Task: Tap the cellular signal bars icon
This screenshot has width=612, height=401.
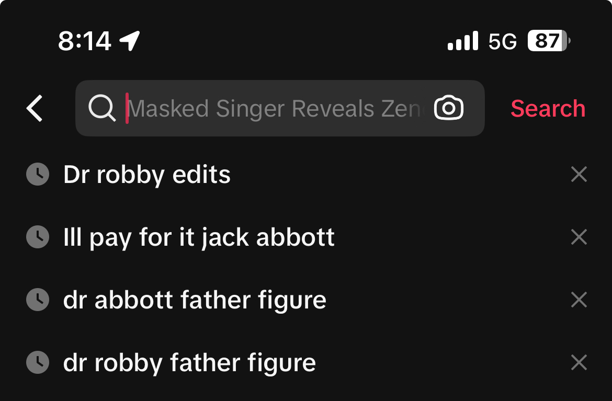Action: [x=463, y=41]
